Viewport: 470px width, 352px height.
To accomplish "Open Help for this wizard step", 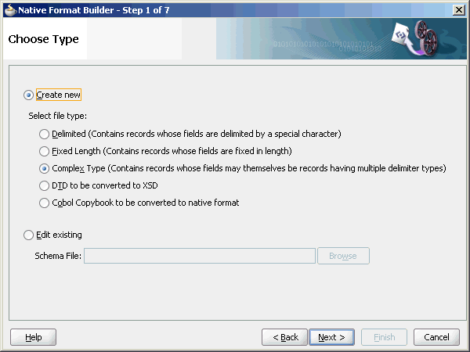I will tap(33, 337).
